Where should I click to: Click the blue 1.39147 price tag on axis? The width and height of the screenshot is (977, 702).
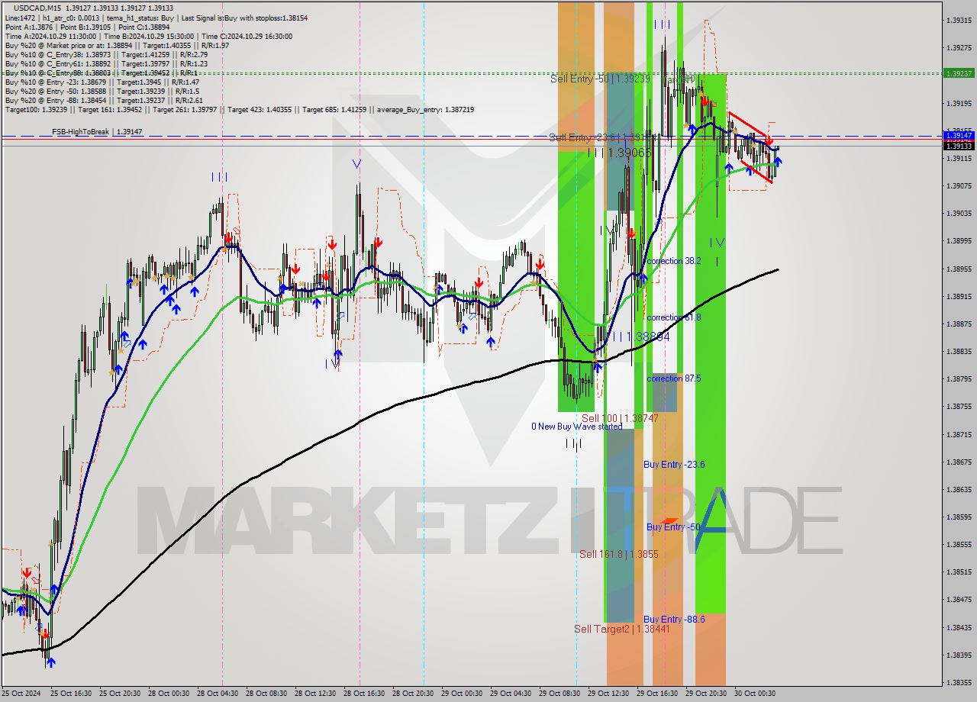(958, 135)
